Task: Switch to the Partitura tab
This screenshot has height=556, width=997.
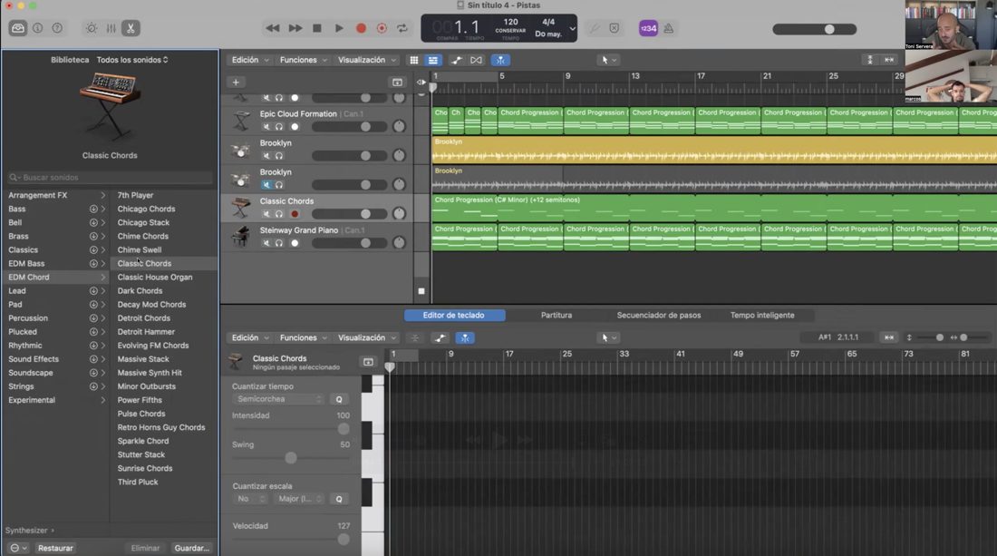Action: (x=557, y=315)
